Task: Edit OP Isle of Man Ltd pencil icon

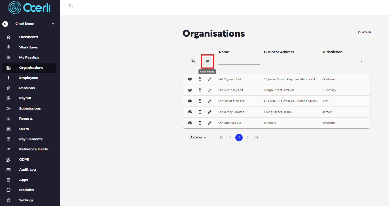Action: [210, 101]
